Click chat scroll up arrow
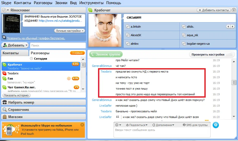 (x=234, y=61)
